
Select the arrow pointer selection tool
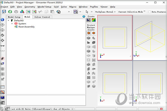pos(87,12)
